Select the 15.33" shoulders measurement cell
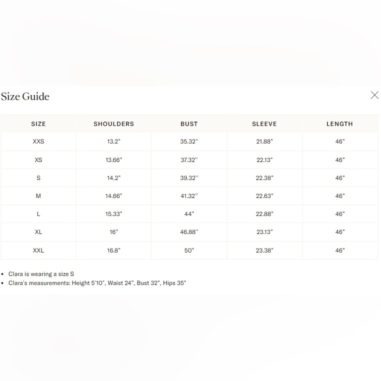This screenshot has width=381, height=381. pos(114,214)
